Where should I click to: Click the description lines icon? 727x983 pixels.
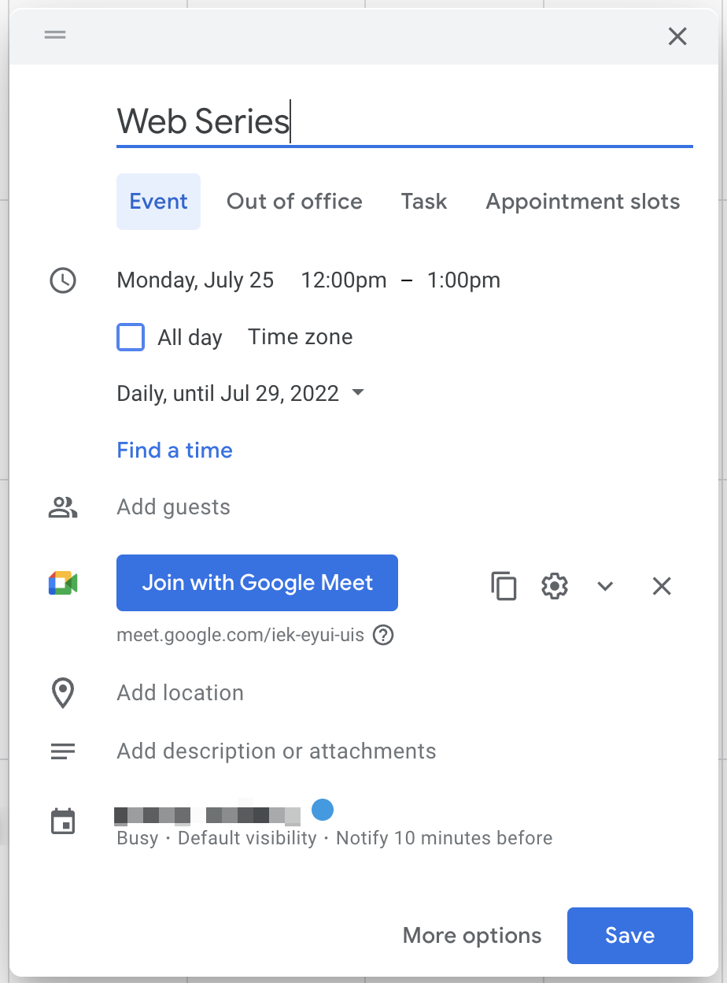point(63,752)
